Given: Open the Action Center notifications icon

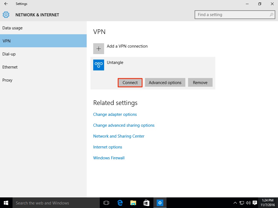Looking at the screenshot, I should (x=255, y=203).
